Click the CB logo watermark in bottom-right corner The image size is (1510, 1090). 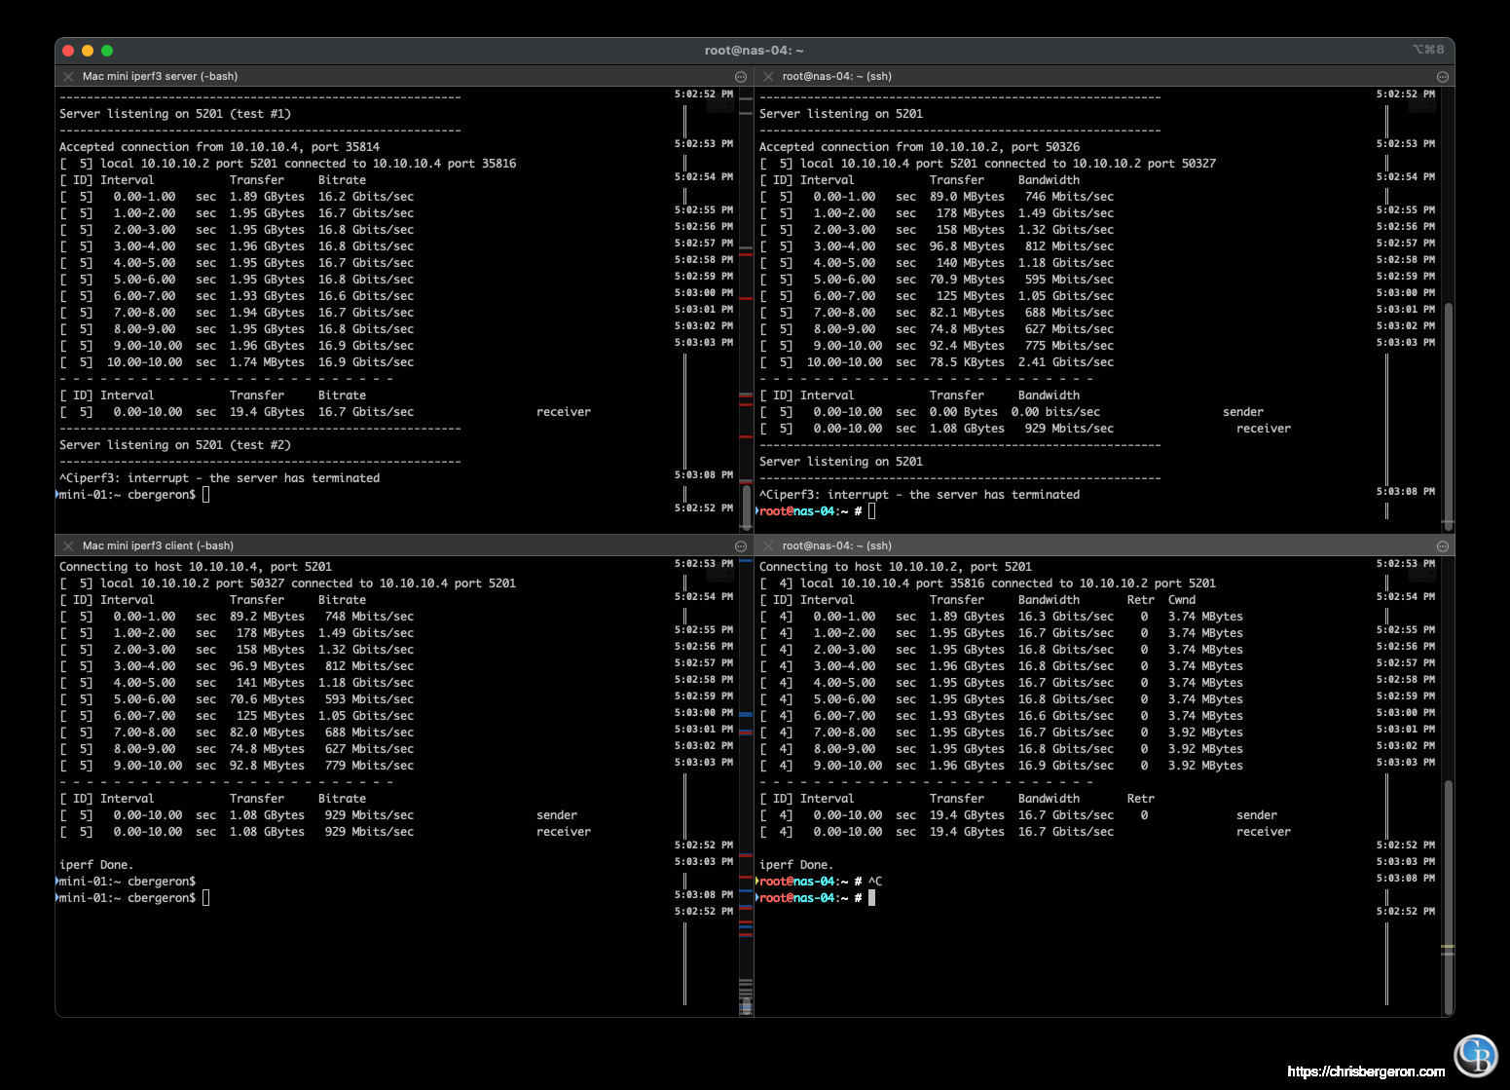(x=1476, y=1055)
